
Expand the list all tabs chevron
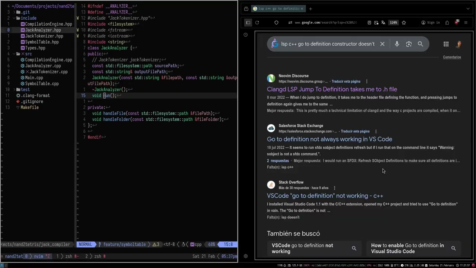pos(468,9)
